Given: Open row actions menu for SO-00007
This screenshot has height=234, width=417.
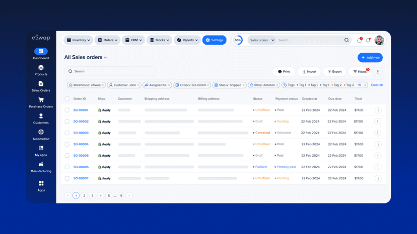Looking at the screenshot, I should (x=378, y=178).
